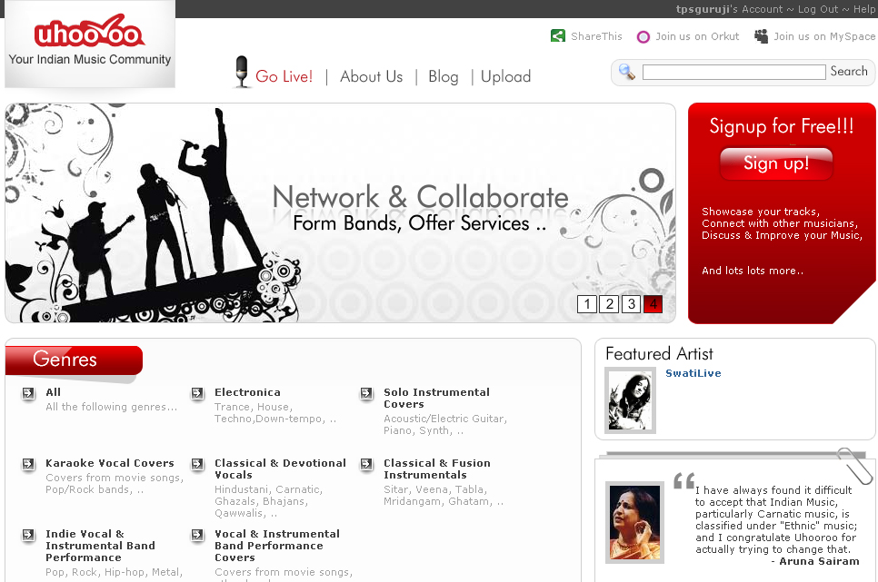Screen dimensions: 878x582
Task: Click arrow icon next to Vocal & Instrumental Band Covers
Action: coord(197,535)
